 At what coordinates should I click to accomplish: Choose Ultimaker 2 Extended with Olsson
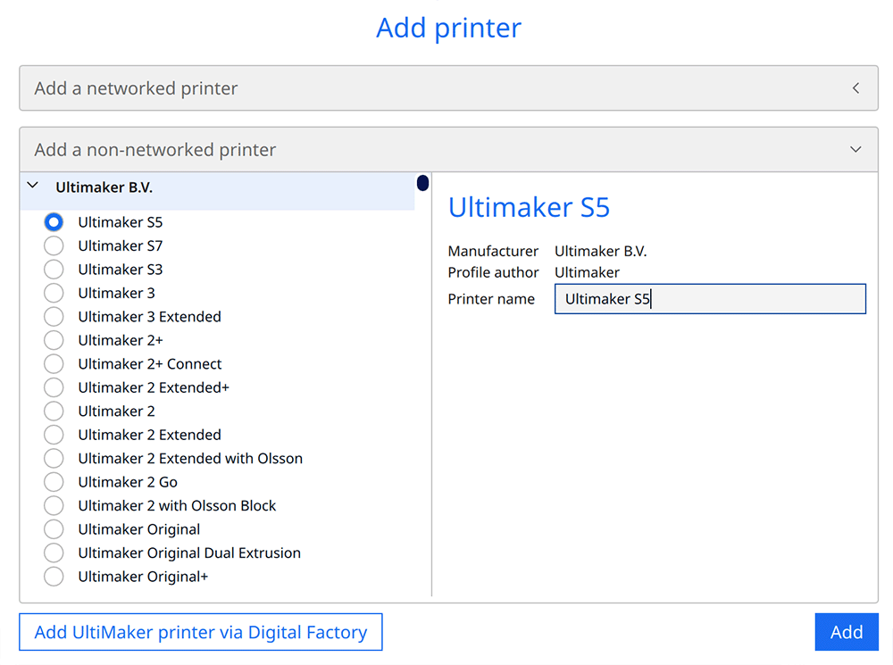point(54,459)
